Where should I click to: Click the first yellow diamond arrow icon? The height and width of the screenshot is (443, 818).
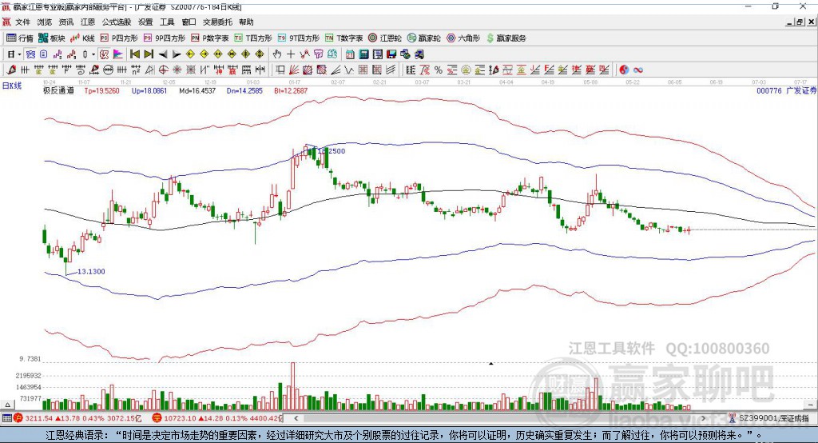pyautogui.click(x=190, y=54)
